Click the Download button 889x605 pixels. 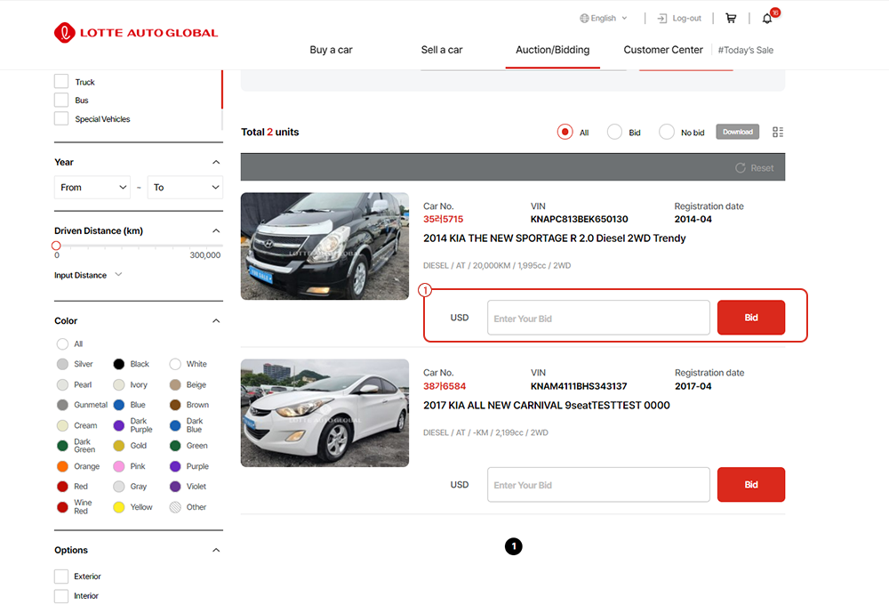coord(738,132)
